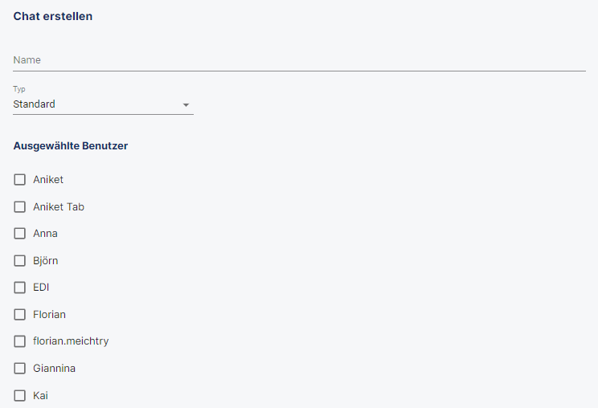Click the florian.meichtry label text
This screenshot has width=598, height=408.
click(71, 341)
